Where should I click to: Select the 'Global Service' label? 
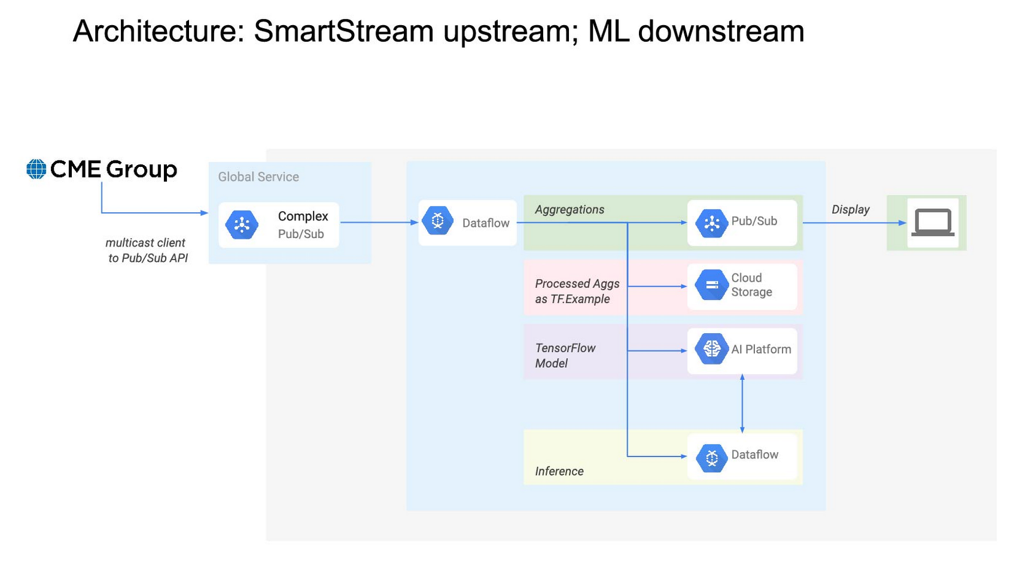coord(258,176)
